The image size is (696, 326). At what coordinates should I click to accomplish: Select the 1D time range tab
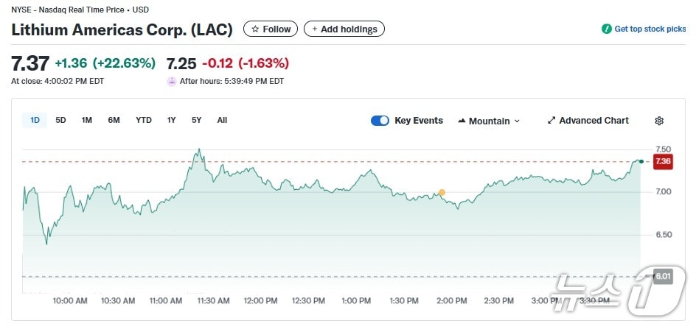[x=35, y=120]
